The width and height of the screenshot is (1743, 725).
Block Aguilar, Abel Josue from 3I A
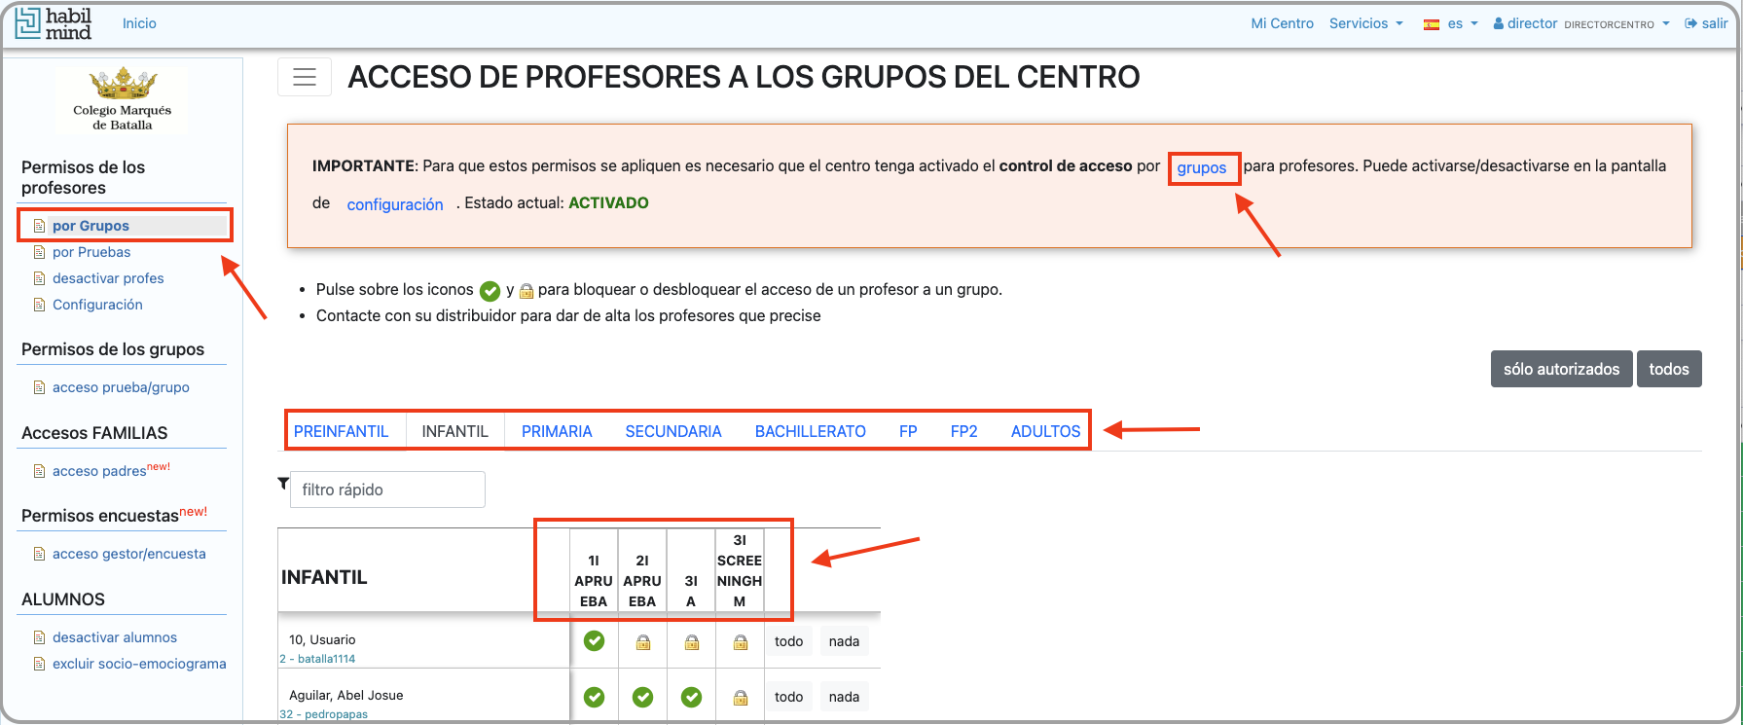(691, 697)
